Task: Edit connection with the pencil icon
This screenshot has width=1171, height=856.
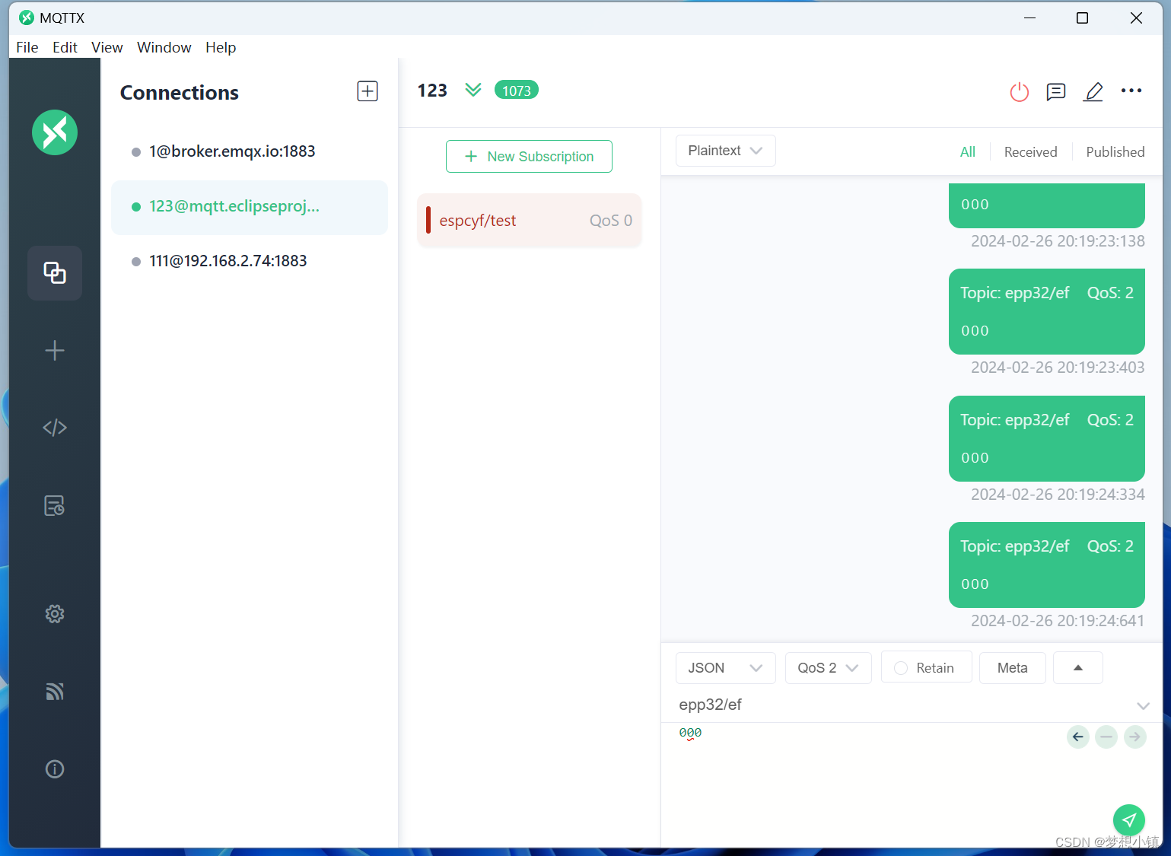Action: pos(1093,92)
